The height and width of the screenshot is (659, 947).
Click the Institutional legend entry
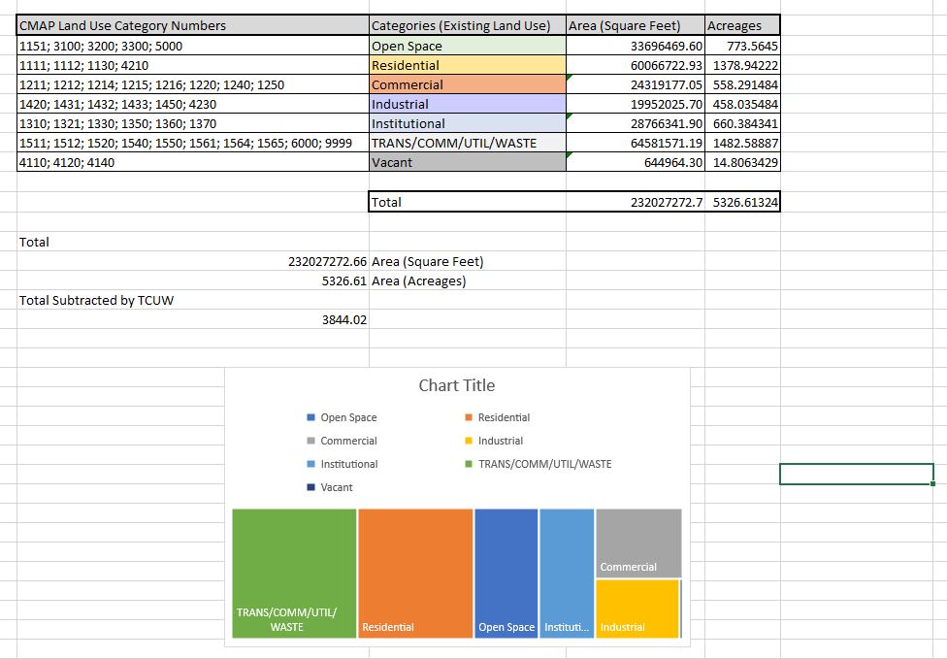pos(348,464)
